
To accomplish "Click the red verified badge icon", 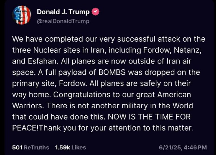I will (96, 12).
